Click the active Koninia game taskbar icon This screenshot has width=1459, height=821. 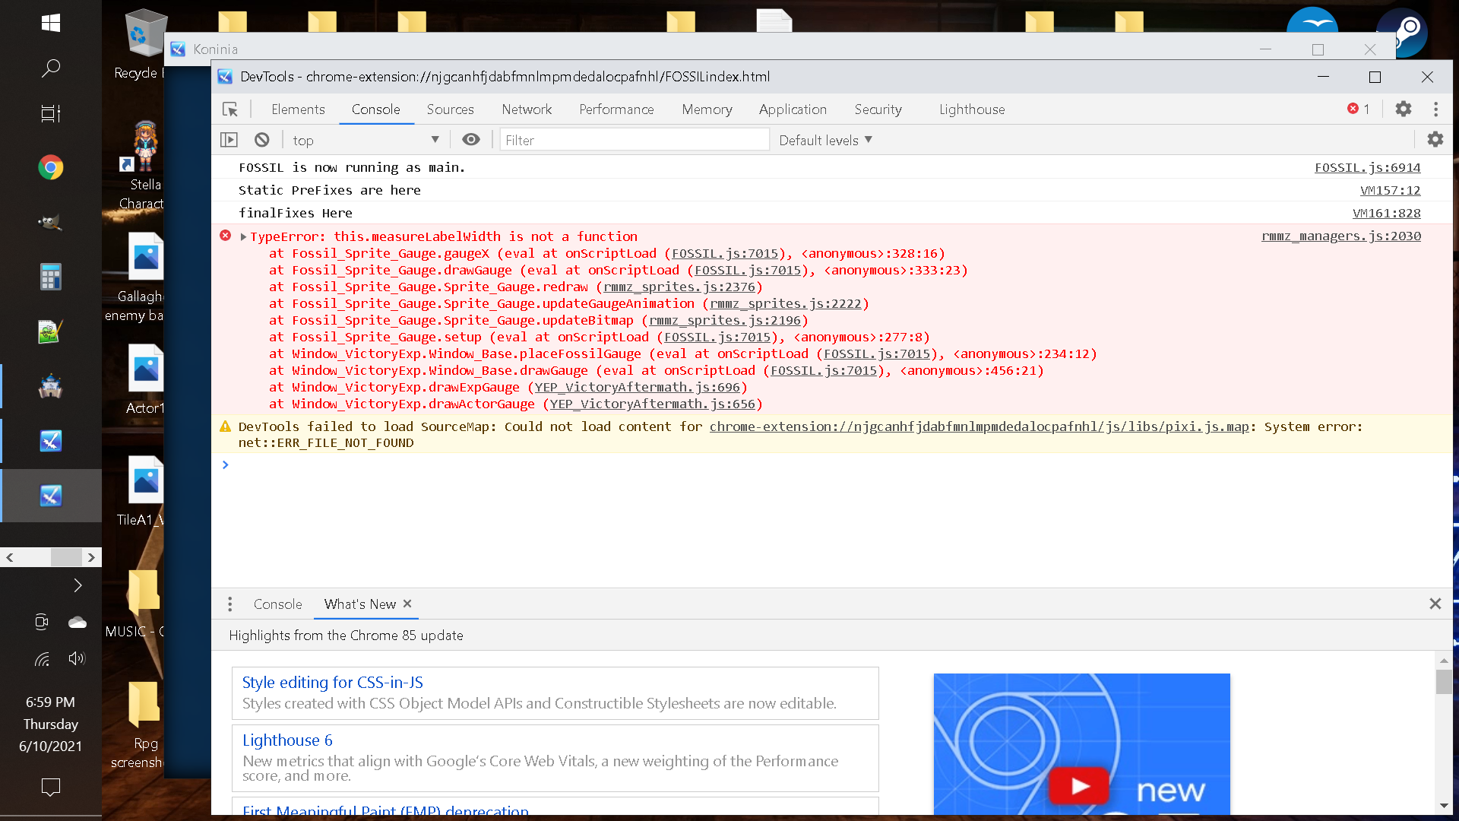click(51, 496)
